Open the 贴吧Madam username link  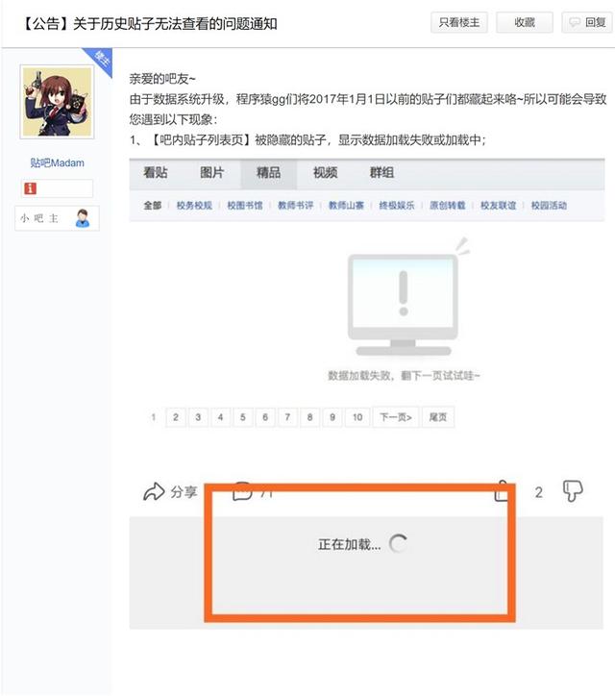point(57,162)
